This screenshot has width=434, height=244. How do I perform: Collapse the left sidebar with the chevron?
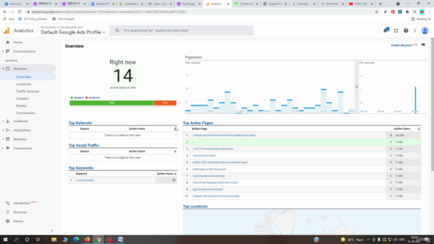point(52,230)
